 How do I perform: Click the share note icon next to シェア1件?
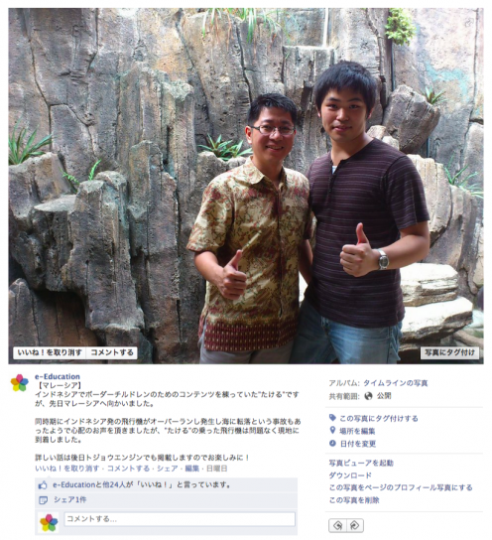tap(43, 499)
